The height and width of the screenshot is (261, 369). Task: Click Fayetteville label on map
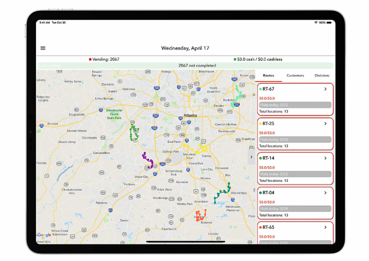tap(169, 229)
